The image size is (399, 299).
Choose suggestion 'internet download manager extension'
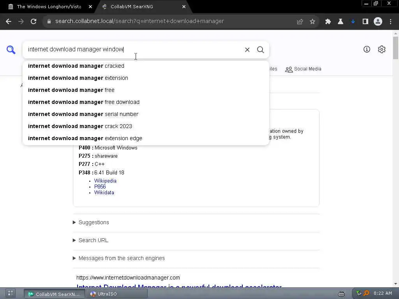coord(146,78)
